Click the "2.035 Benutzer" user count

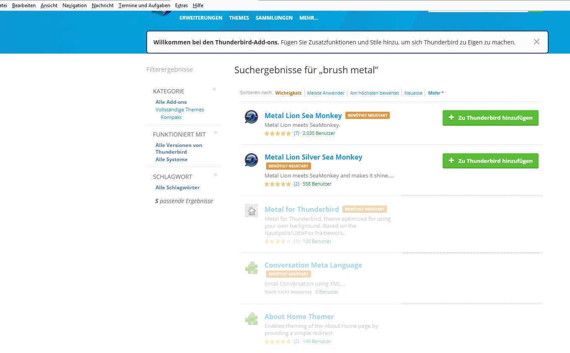319,134
